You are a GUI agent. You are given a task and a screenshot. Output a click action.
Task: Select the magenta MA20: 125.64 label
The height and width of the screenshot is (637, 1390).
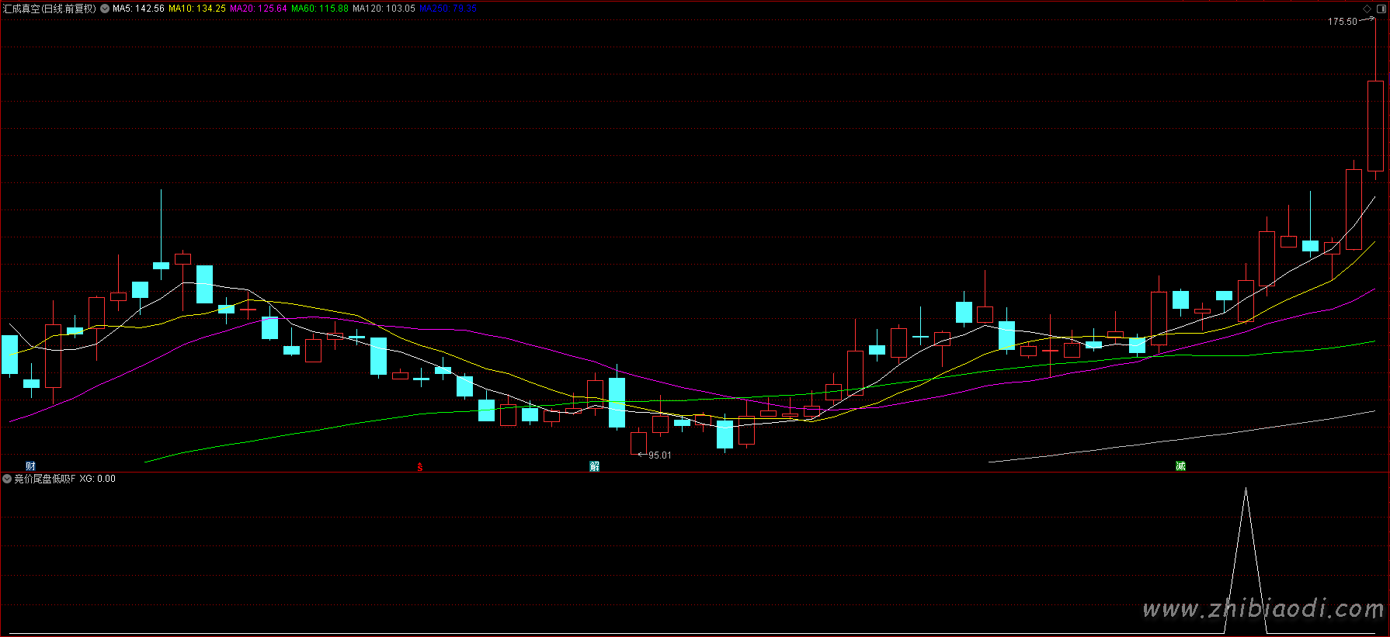click(x=259, y=9)
